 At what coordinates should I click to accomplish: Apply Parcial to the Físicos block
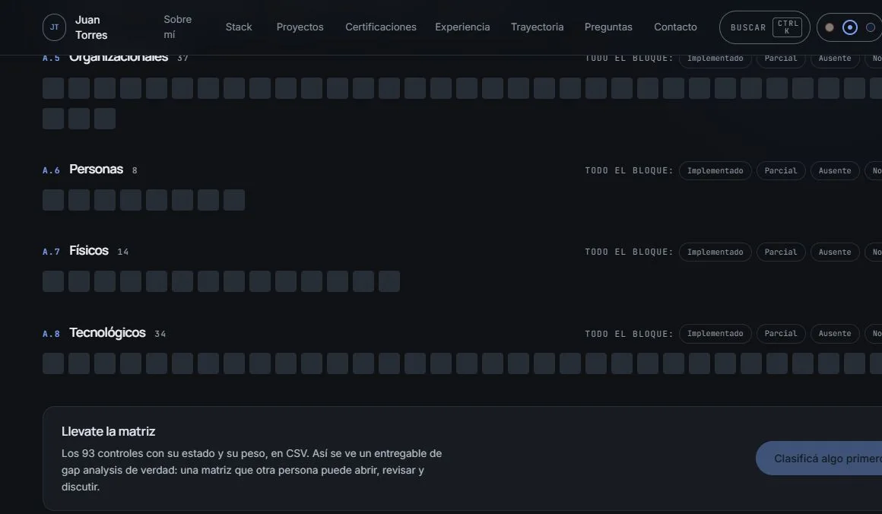pyautogui.click(x=781, y=252)
